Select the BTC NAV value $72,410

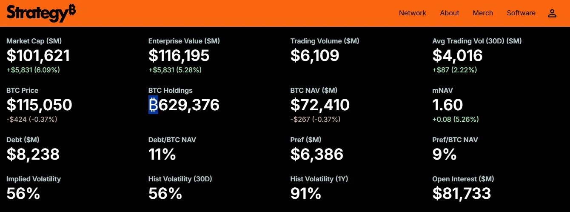point(320,105)
